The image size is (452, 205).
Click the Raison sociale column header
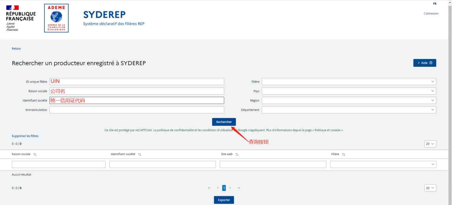[21, 154]
